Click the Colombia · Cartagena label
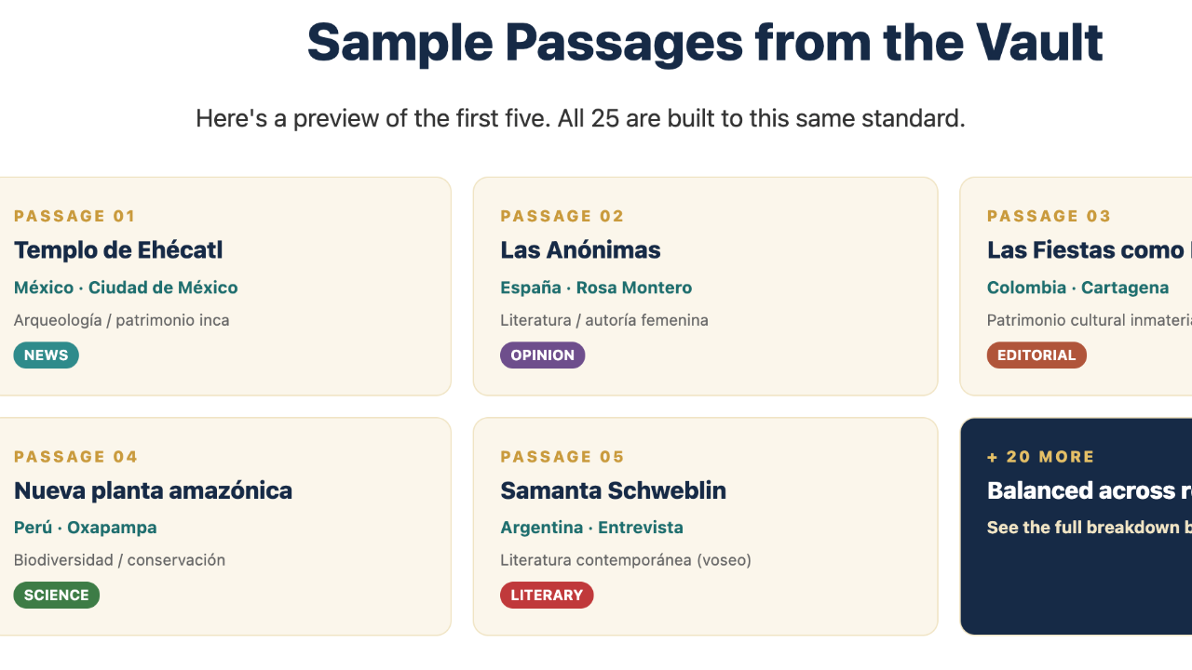This screenshot has height=670, width=1192. click(1077, 288)
